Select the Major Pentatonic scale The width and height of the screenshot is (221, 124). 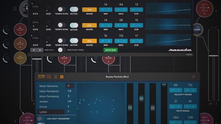click(49, 91)
